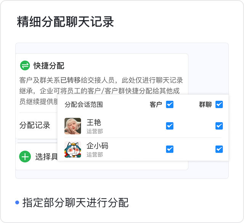244x223 pixels.
Task: Click 王艳's profile avatar
Action: [72, 126]
